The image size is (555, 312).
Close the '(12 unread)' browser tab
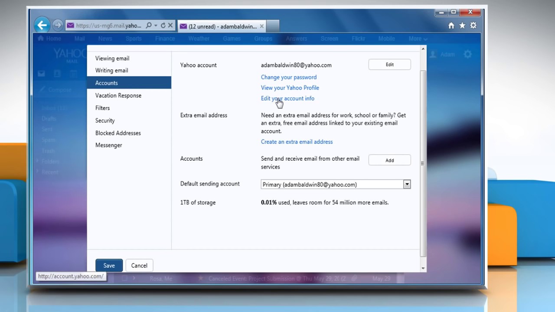click(261, 26)
